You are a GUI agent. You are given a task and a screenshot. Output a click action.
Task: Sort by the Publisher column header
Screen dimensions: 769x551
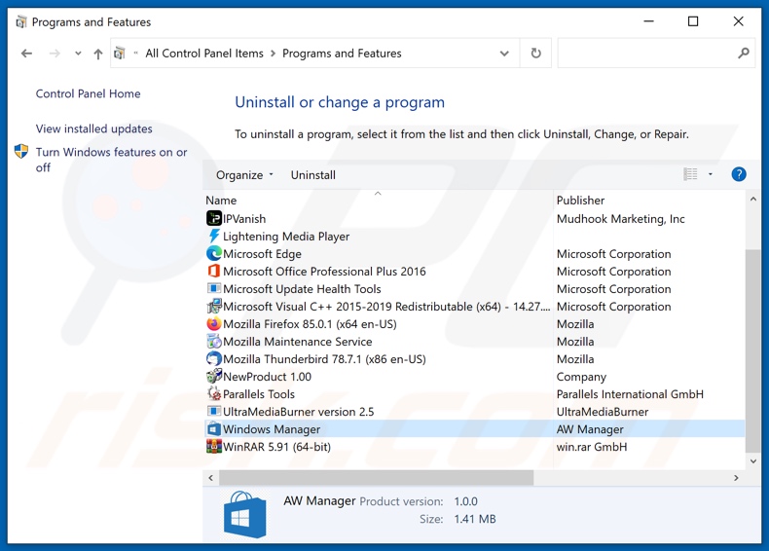(x=580, y=201)
